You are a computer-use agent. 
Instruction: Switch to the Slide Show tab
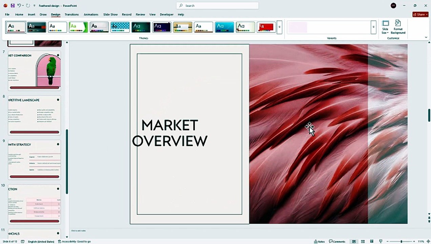(x=110, y=15)
